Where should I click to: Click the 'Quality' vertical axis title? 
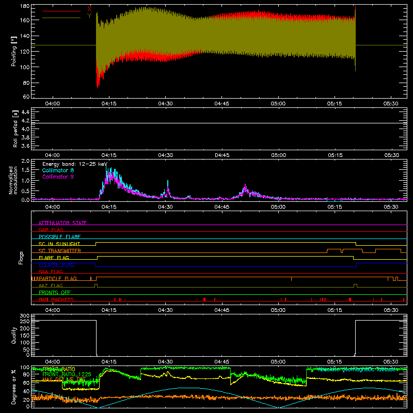pos(14,335)
